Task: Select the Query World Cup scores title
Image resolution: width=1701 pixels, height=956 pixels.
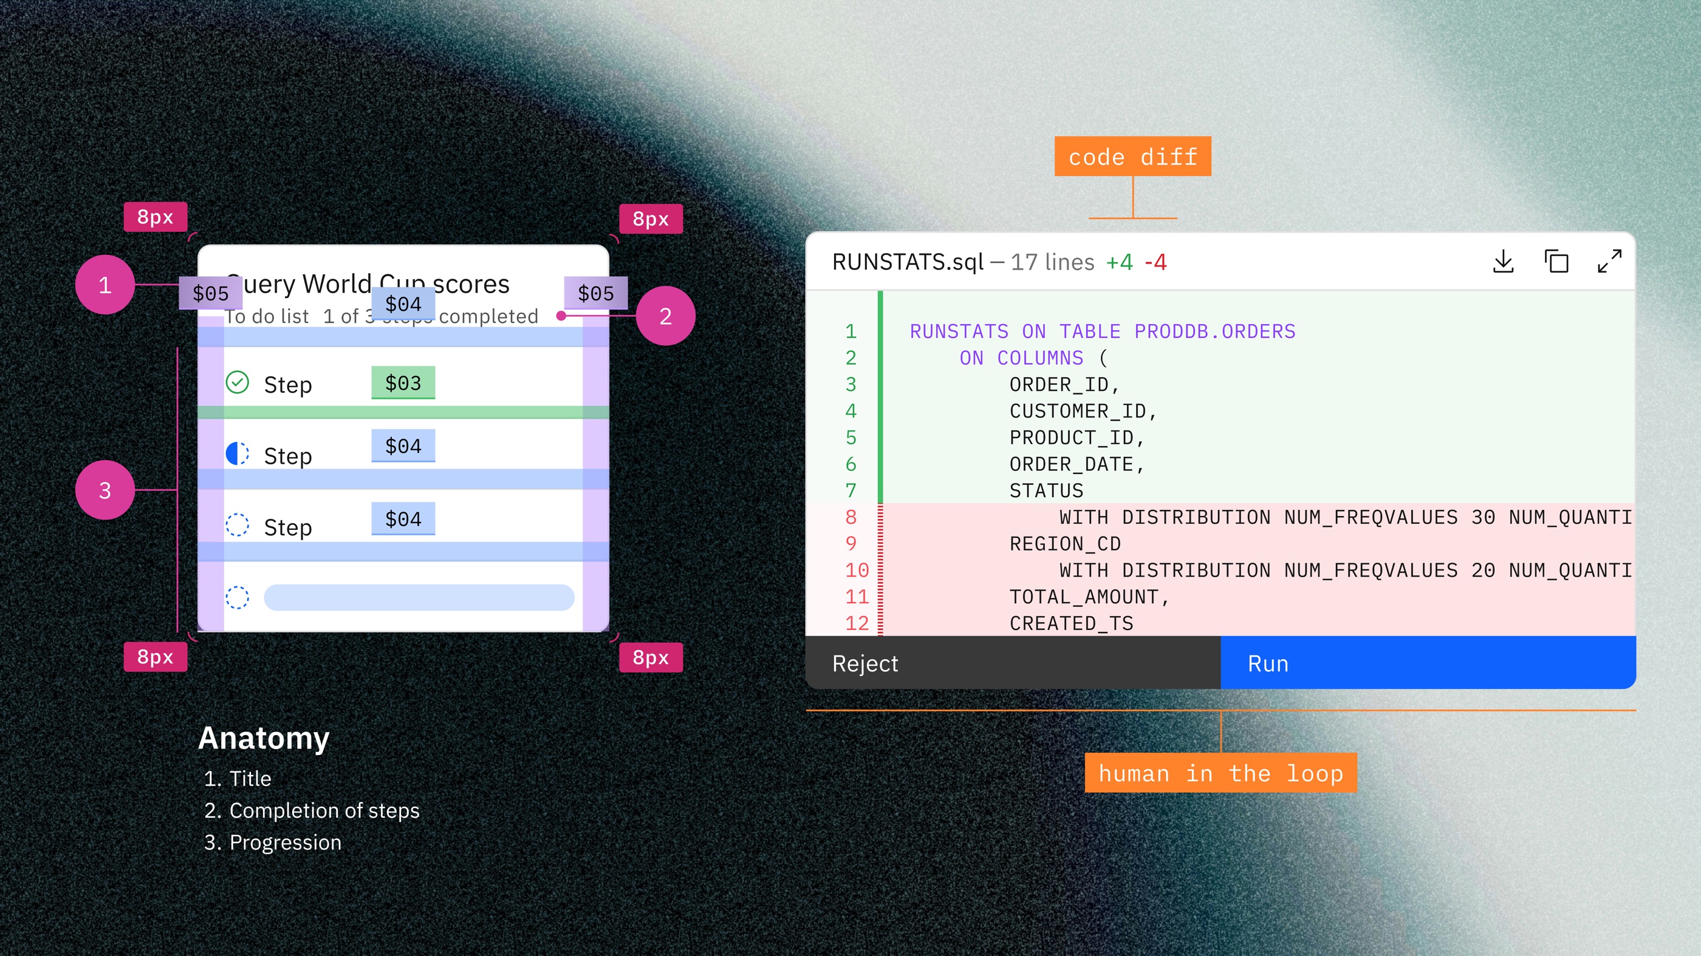Action: [367, 284]
